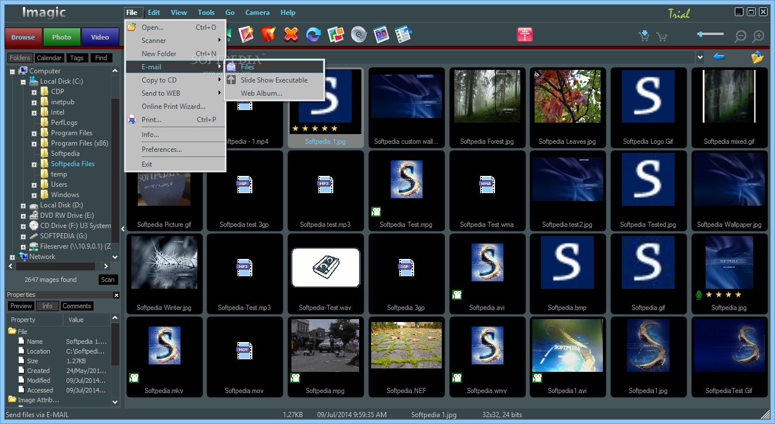Click the DVD RW Drive (E:) icon
Screen dimensions: 775x424
click(34, 215)
